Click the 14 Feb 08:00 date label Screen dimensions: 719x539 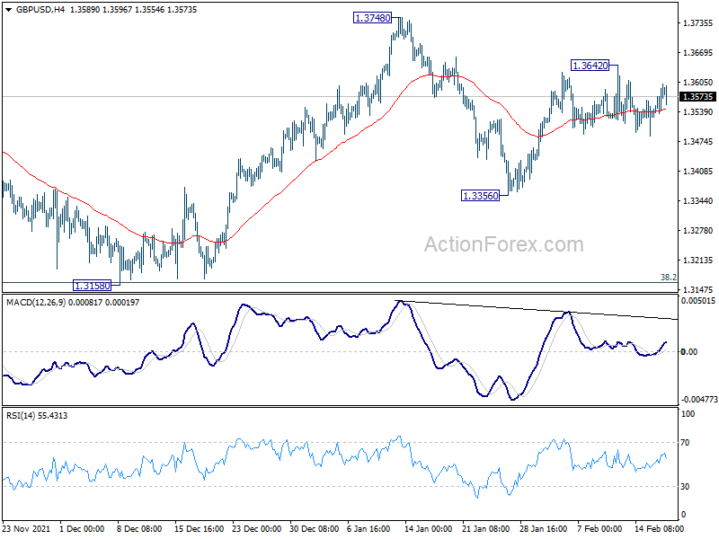coord(660,528)
